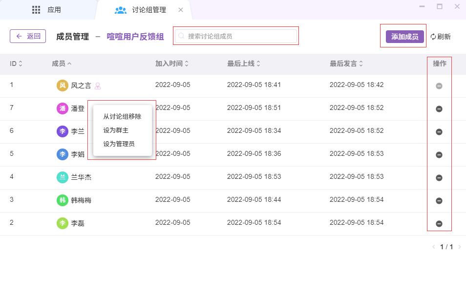Click the remove icon in 潘登's row
The image size is (466, 301).
pos(439,109)
